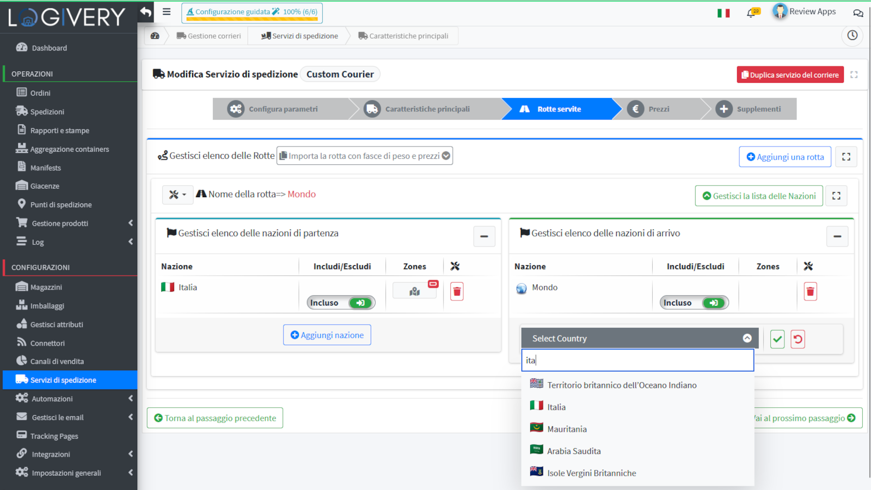This screenshot has width=871, height=490.
Task: Confirm country selection with green checkmark
Action: tap(777, 339)
